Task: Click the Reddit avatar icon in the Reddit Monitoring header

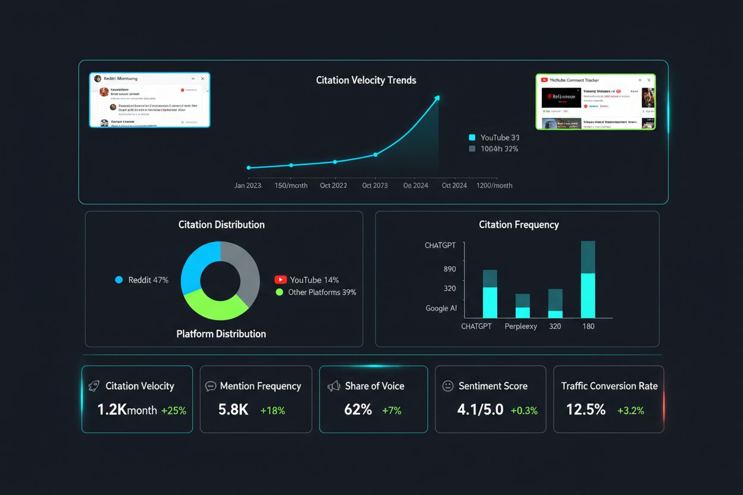Action: pyautogui.click(x=98, y=79)
